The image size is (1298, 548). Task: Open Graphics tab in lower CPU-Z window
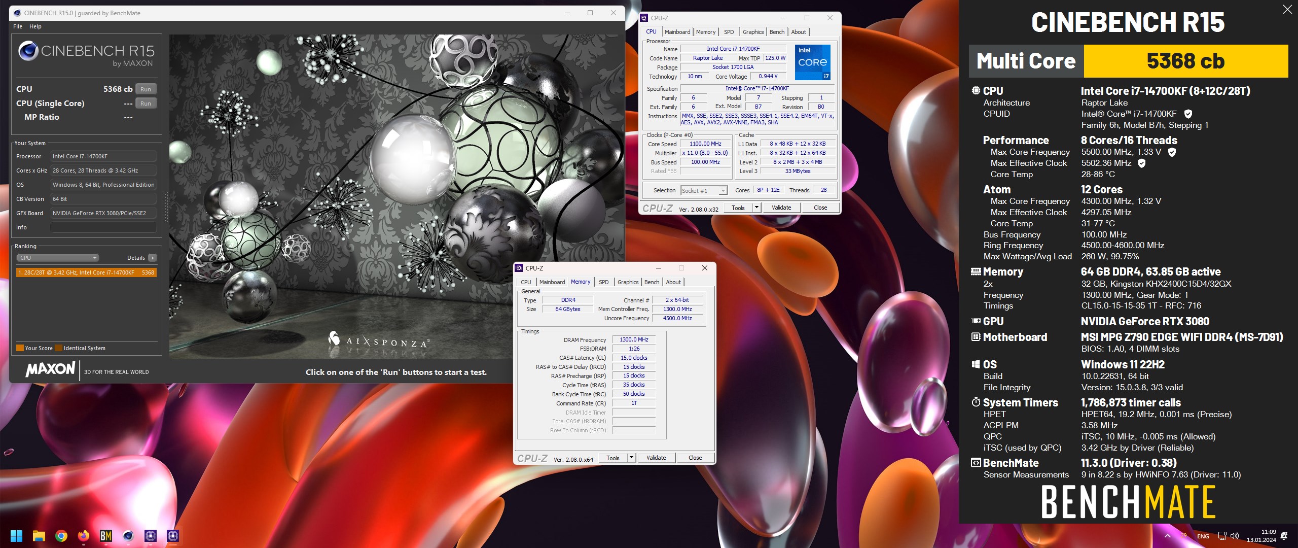(628, 282)
